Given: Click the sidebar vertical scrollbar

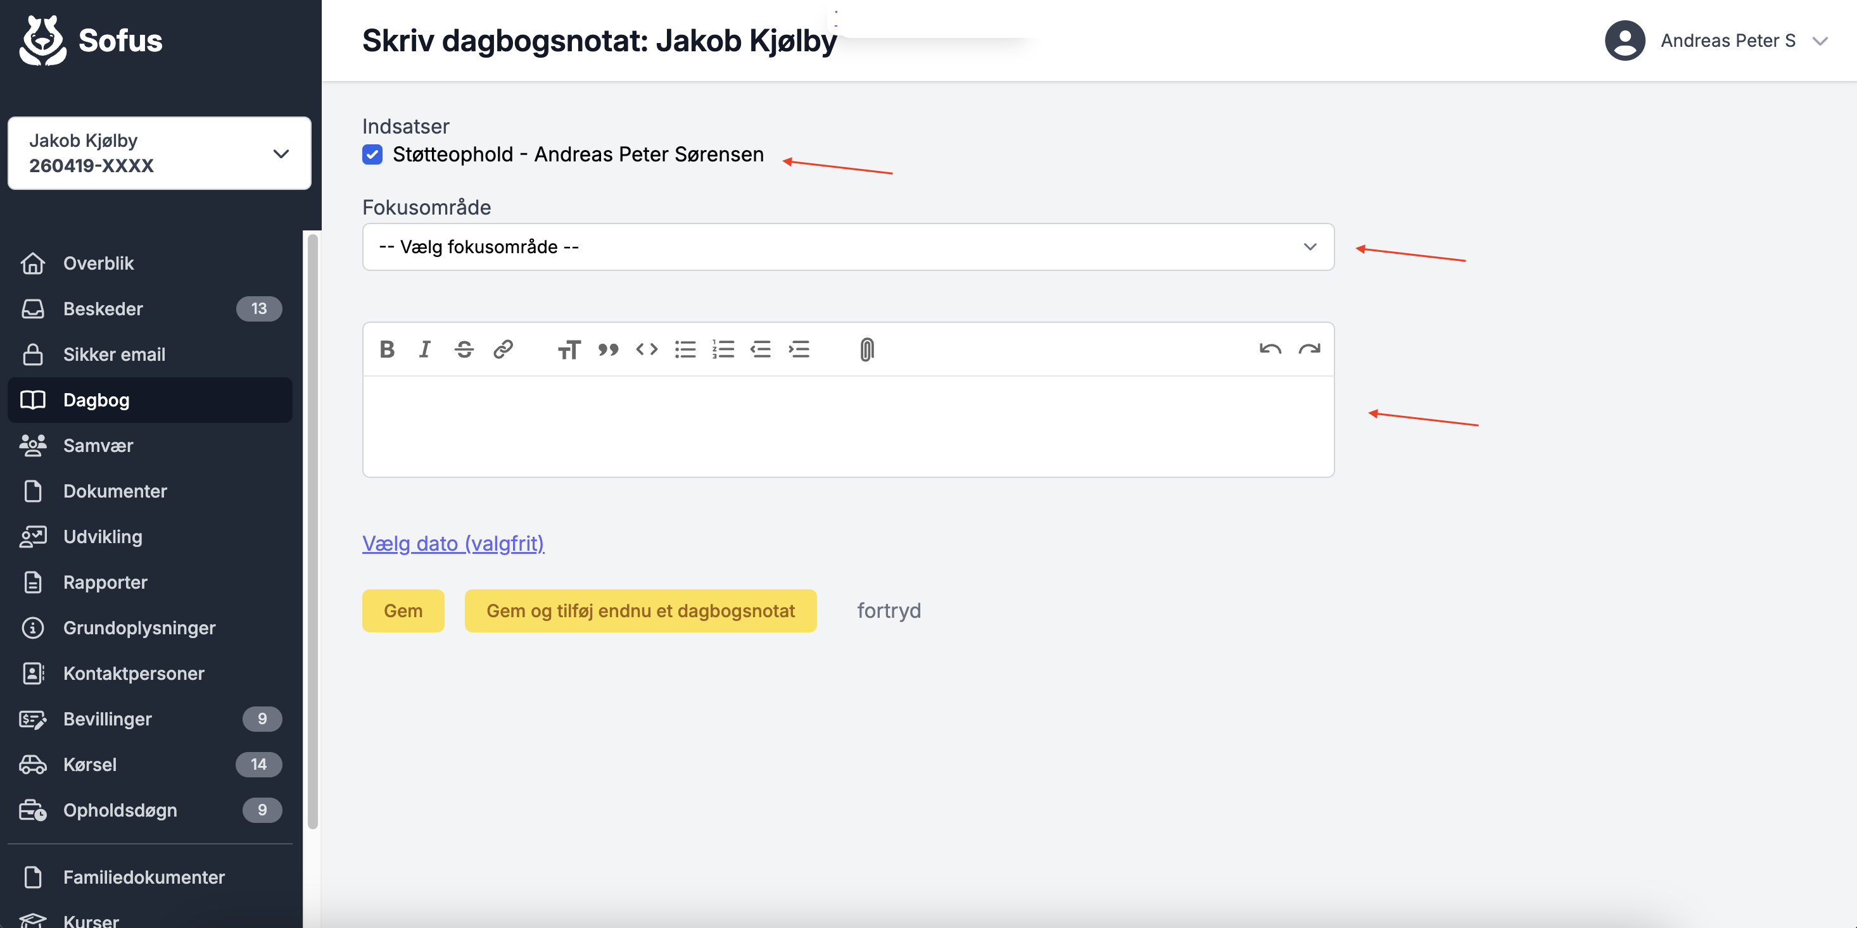Looking at the screenshot, I should pyautogui.click(x=312, y=530).
